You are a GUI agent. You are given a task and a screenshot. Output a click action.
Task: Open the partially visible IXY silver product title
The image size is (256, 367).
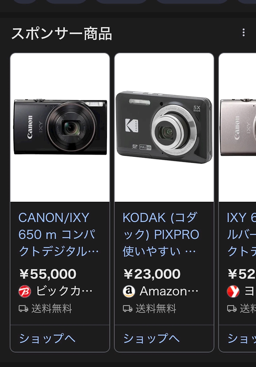click(x=241, y=234)
